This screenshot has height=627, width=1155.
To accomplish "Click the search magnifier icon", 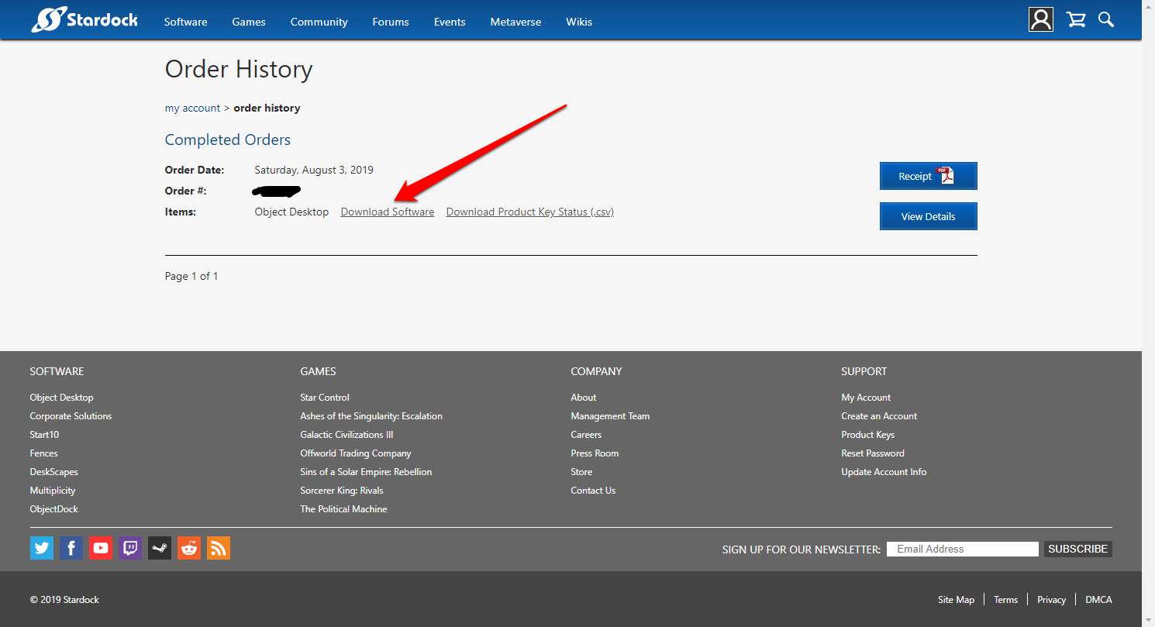I will click(1106, 19).
